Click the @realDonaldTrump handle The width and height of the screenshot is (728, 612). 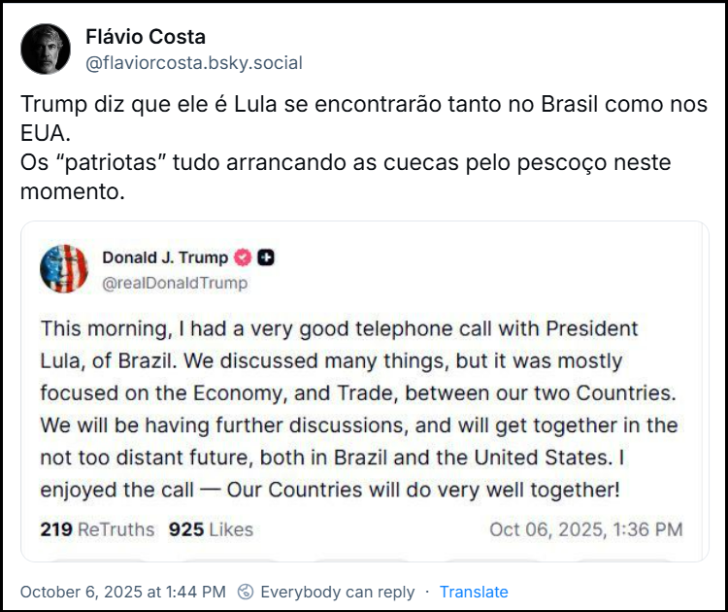pyautogui.click(x=175, y=283)
